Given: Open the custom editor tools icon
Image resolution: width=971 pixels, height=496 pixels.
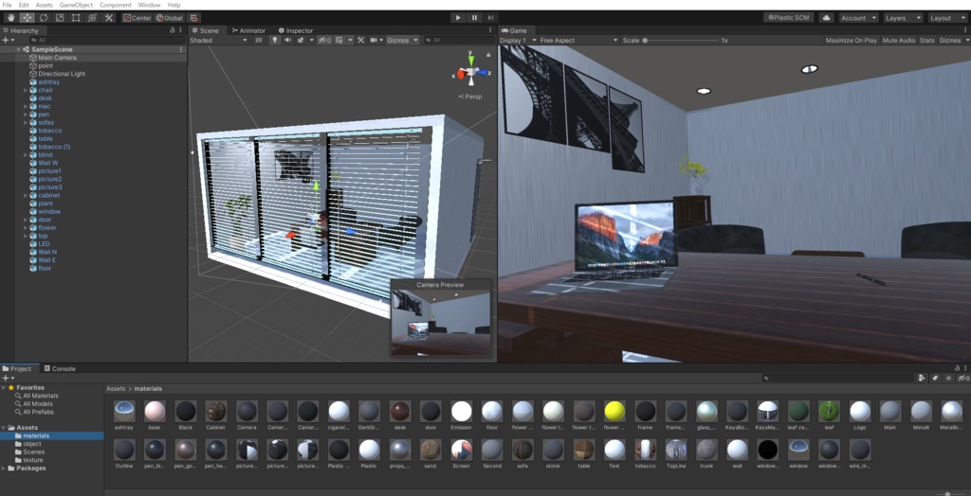Looking at the screenshot, I should coord(108,18).
